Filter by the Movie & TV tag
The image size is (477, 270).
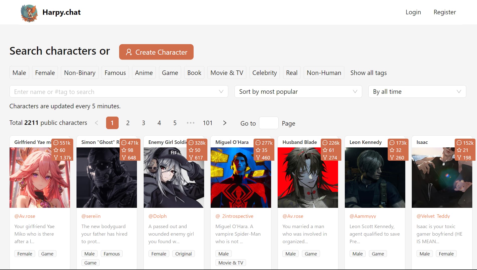[x=227, y=73]
